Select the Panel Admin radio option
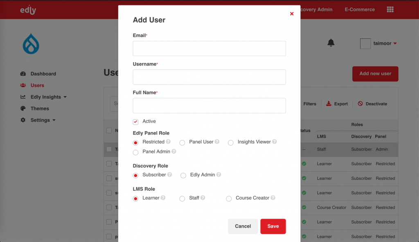The width and height of the screenshot is (419, 242). click(x=135, y=152)
